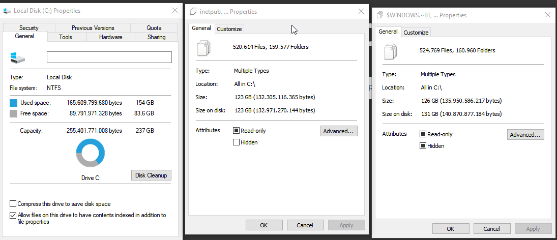Enable Compress this drive to save disk space
Image resolution: width=557 pixels, height=240 pixels.
(13, 204)
